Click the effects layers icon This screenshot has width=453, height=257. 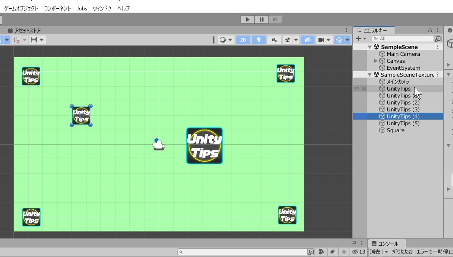(x=287, y=40)
